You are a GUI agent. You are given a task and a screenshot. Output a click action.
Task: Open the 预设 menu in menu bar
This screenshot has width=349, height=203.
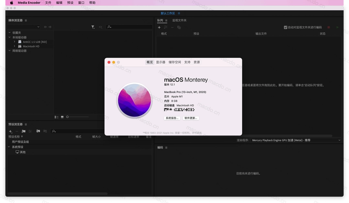70,3
